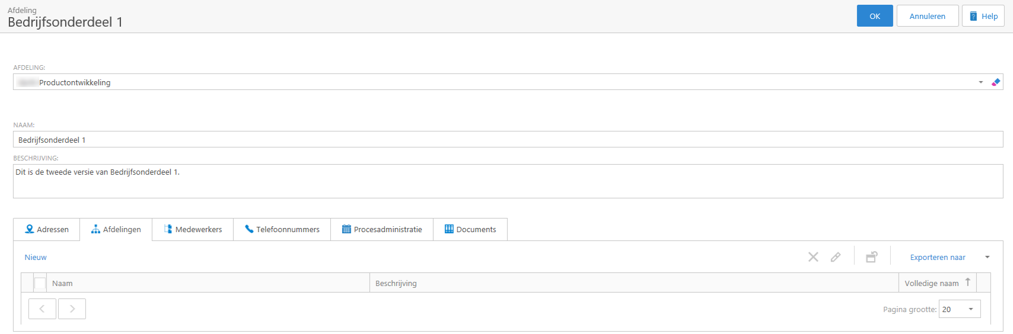Click the Nieuw link
The width and height of the screenshot is (1013, 334).
pos(36,257)
